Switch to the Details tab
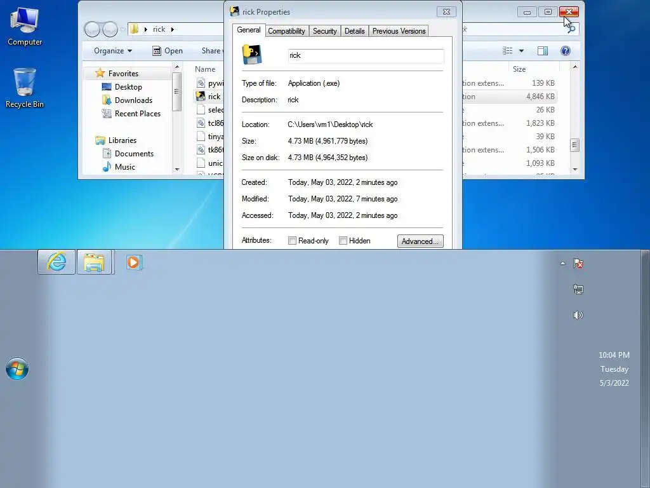 click(x=354, y=31)
